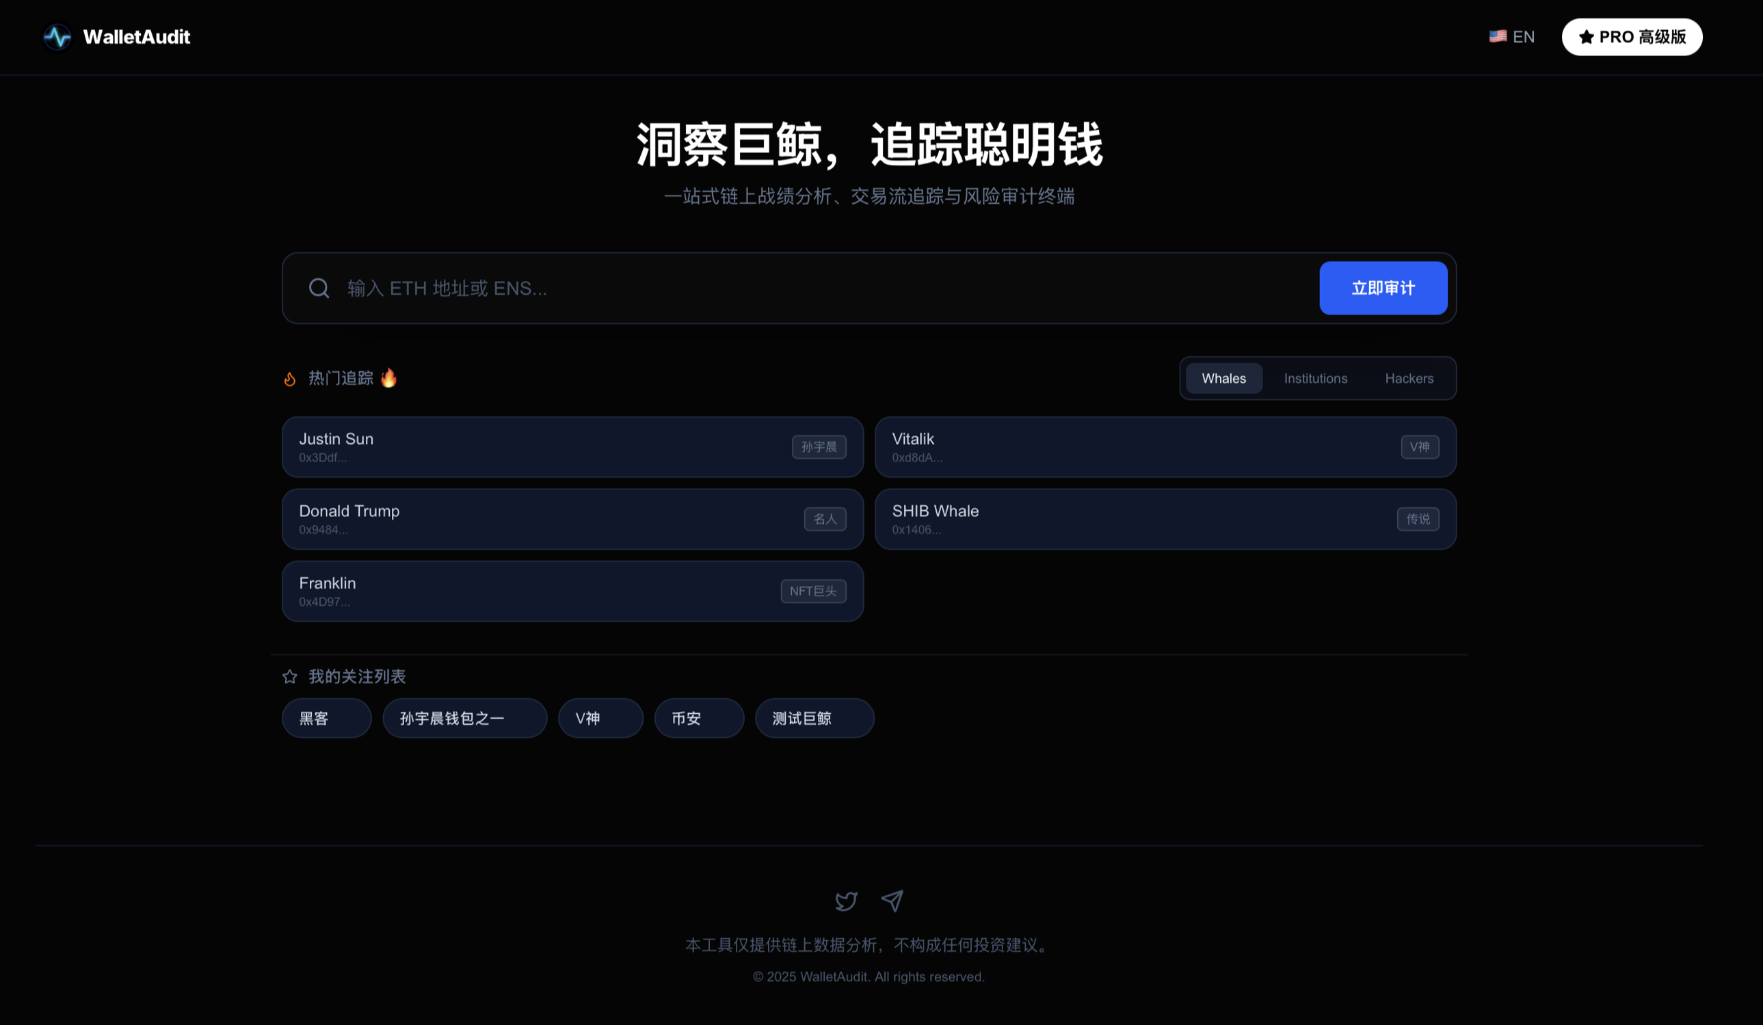The width and height of the screenshot is (1763, 1025).
Task: Click the search magnifier icon
Action: coord(319,289)
